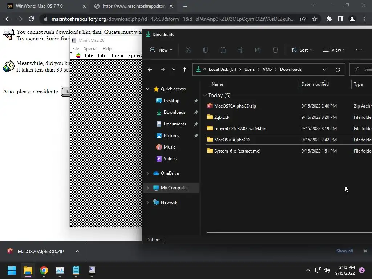
Task: Go back in File Explorer navigation
Action: [x=150, y=69]
